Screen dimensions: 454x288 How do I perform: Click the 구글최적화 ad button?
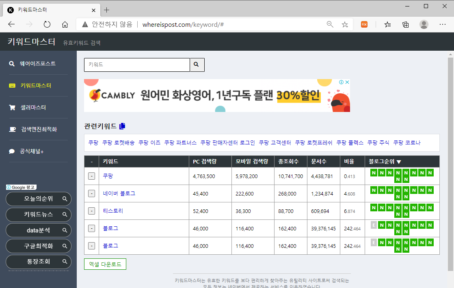coord(39,246)
